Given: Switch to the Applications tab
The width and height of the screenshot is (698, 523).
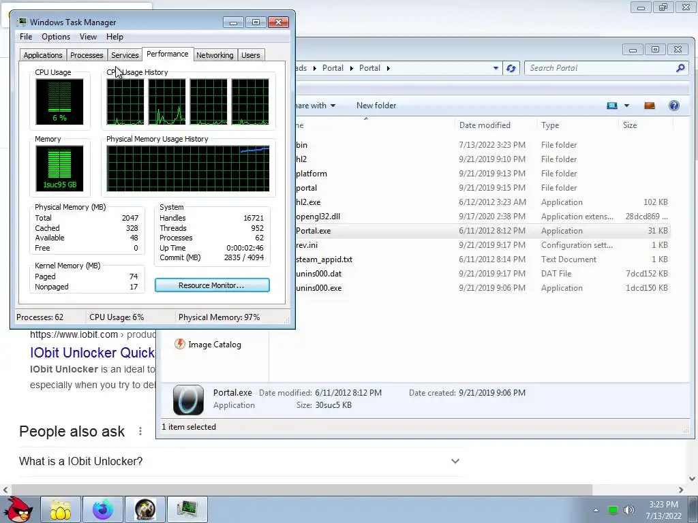Looking at the screenshot, I should [x=43, y=55].
